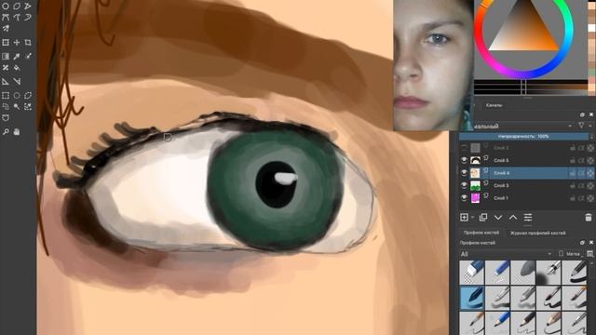Select the Similar color selection tool
Image resolution: width=596 pixels, height=335 pixels.
coord(28,107)
